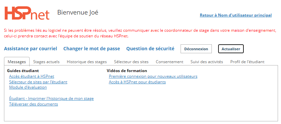Screen dimensions: 281x124
Task: Open Sélecteur de sites par l'étudiant guide
Action: tap(38, 82)
